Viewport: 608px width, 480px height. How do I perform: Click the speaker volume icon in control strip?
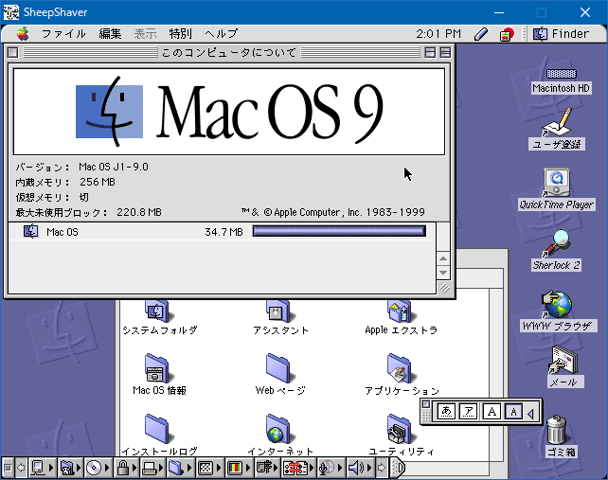[356, 468]
